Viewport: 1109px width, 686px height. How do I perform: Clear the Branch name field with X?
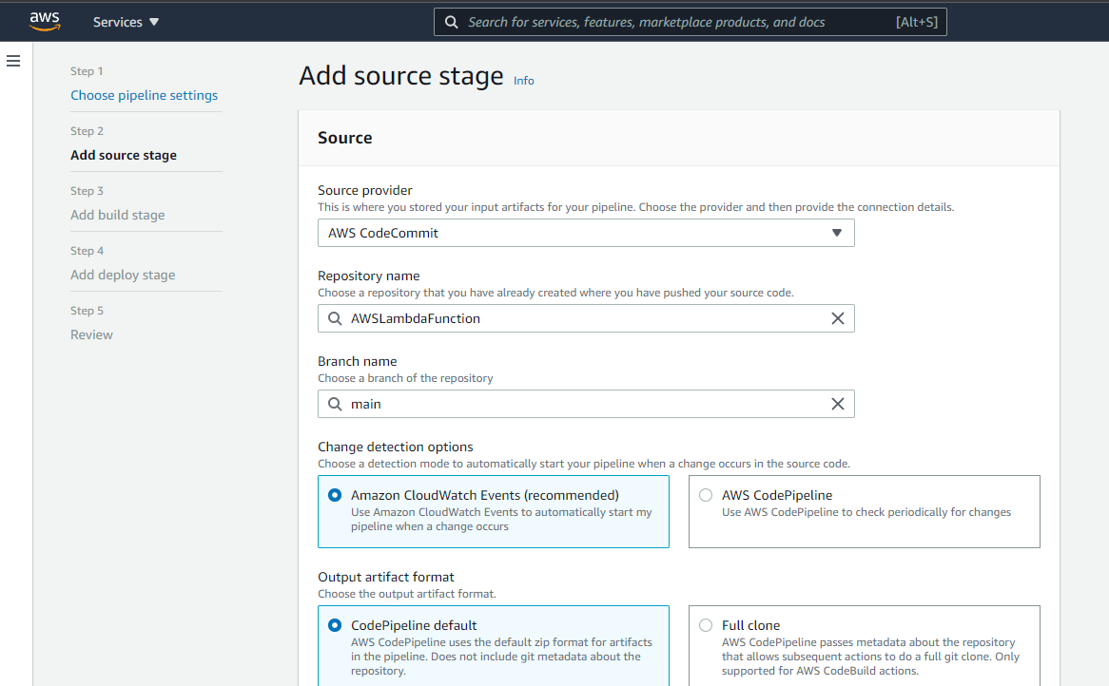(837, 404)
